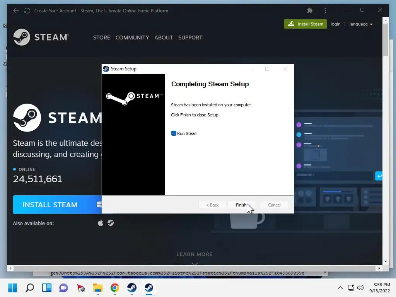
Task: Open taskbar Search
Action: (x=30, y=288)
